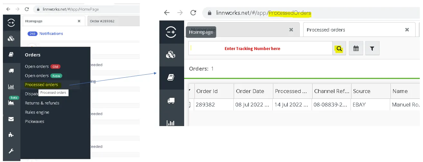Screen dimensions: 423x162
Task: Open the envelope Email icon in sidebar
Action: point(11,119)
